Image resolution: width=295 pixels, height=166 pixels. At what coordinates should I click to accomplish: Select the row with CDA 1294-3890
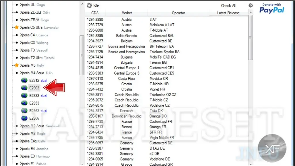(x=166, y=19)
